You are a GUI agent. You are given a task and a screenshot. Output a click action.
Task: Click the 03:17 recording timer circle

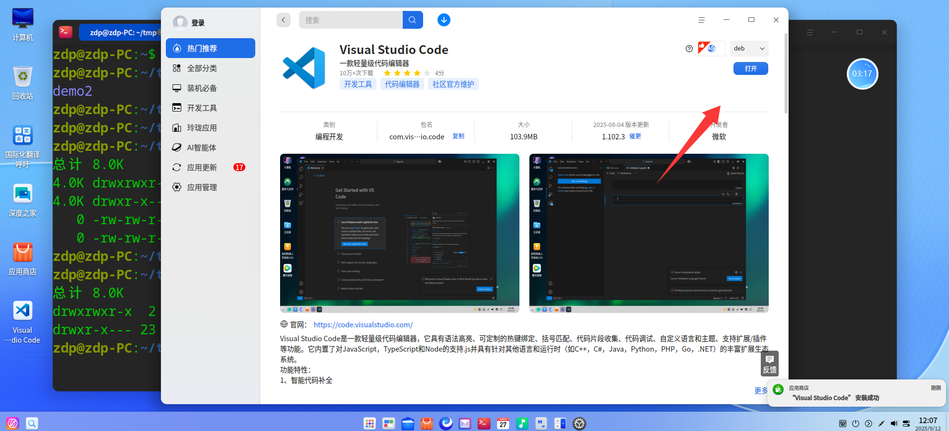tap(862, 73)
